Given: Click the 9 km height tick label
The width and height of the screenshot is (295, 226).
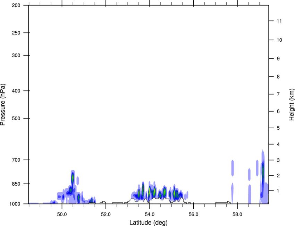Looking at the screenshot, I should coord(278,59).
